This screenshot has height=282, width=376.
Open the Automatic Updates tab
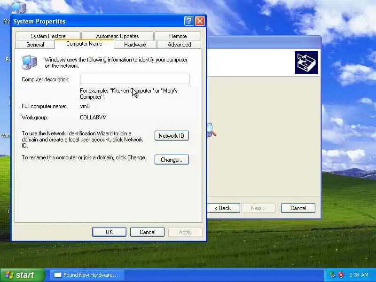[x=117, y=36]
